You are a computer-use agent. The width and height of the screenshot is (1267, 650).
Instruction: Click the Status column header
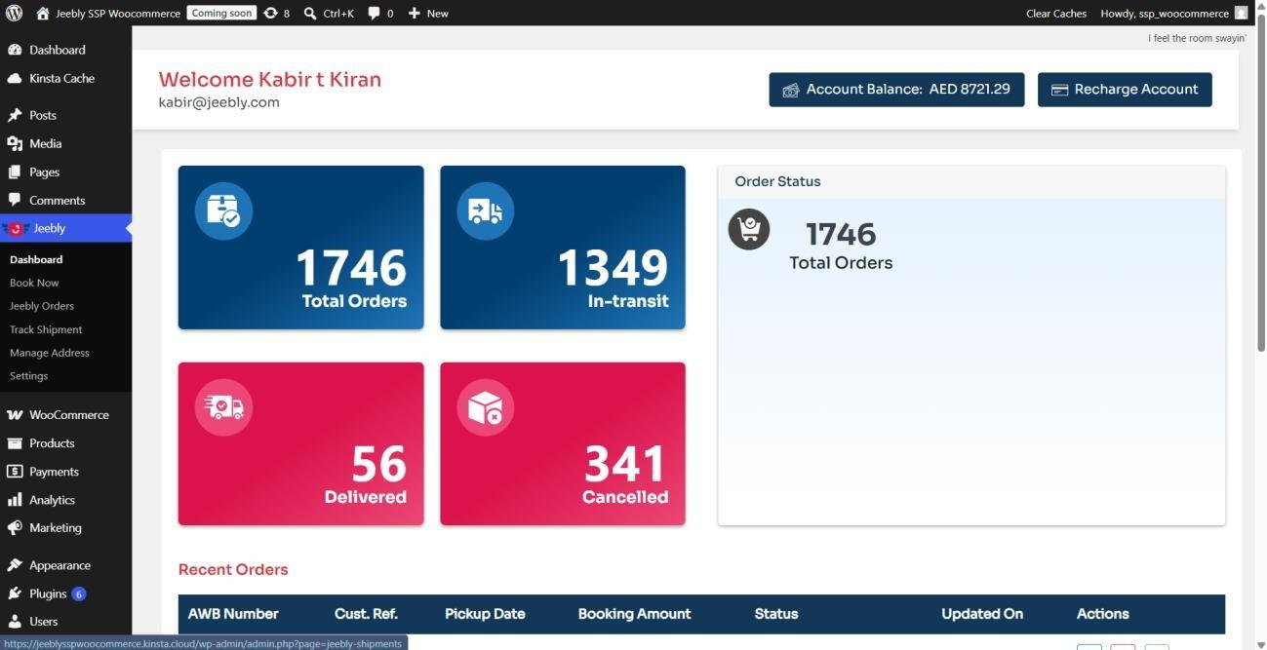coord(776,614)
